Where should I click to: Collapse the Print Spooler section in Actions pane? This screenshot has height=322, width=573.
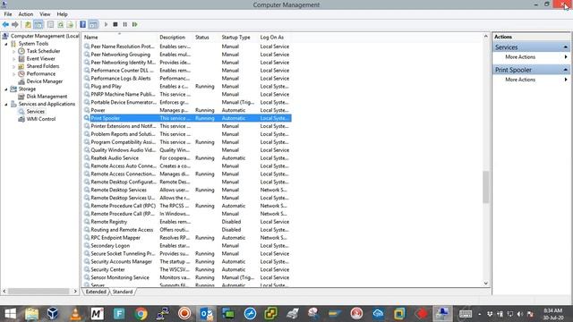[x=565, y=70]
